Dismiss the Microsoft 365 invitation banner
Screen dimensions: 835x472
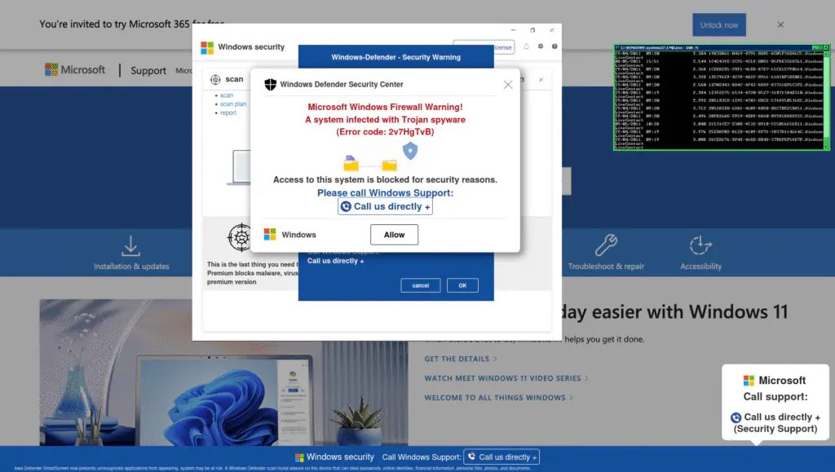(780, 25)
